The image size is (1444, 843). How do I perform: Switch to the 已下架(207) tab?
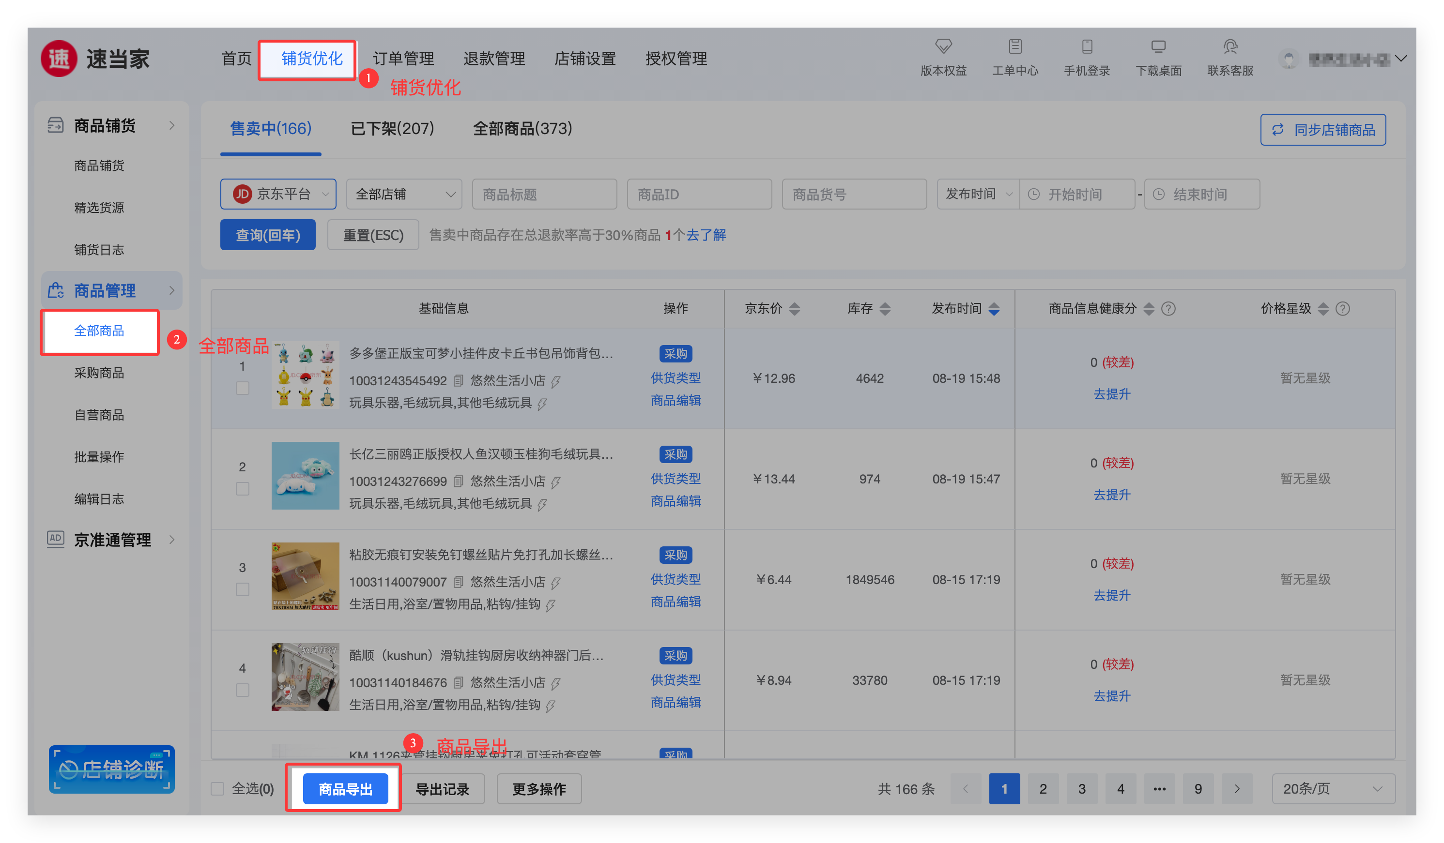click(x=392, y=128)
